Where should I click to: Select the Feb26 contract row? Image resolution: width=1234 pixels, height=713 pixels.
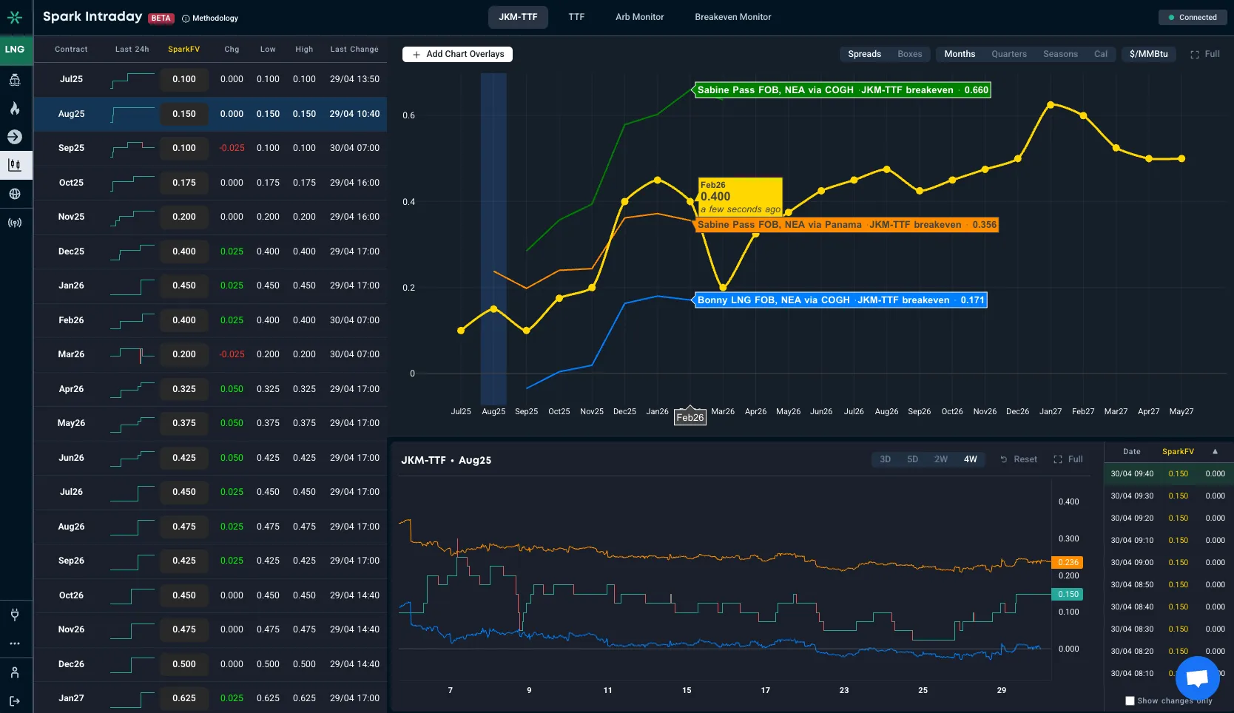tap(210, 320)
